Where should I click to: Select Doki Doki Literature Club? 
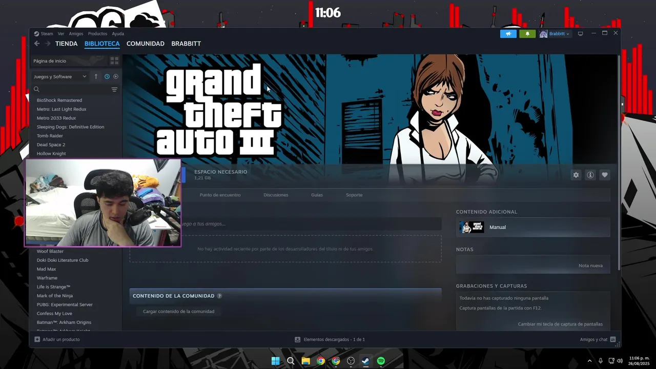point(63,260)
